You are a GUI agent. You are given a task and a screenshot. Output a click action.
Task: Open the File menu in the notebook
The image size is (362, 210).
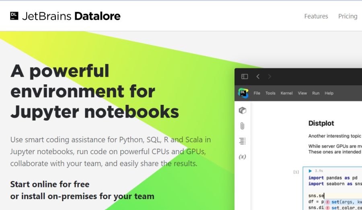(257, 93)
